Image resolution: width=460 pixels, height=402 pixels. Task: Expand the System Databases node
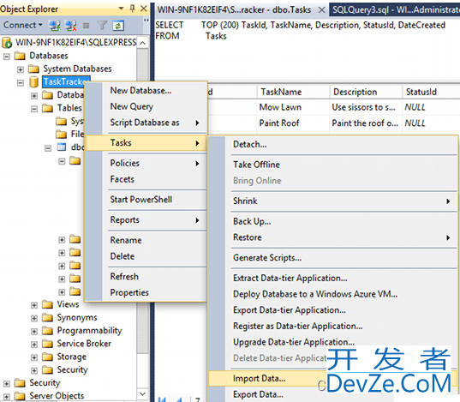tap(21, 70)
